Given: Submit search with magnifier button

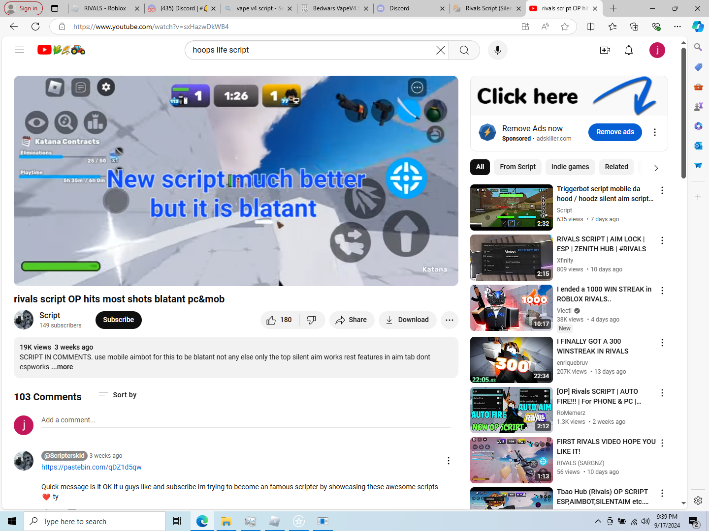Looking at the screenshot, I should pyautogui.click(x=464, y=50).
